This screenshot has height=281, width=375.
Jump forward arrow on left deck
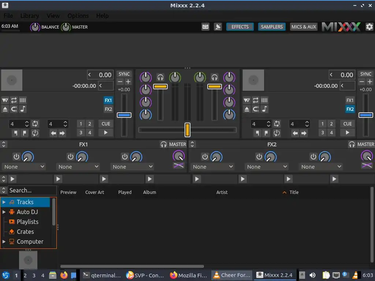coord(62,133)
